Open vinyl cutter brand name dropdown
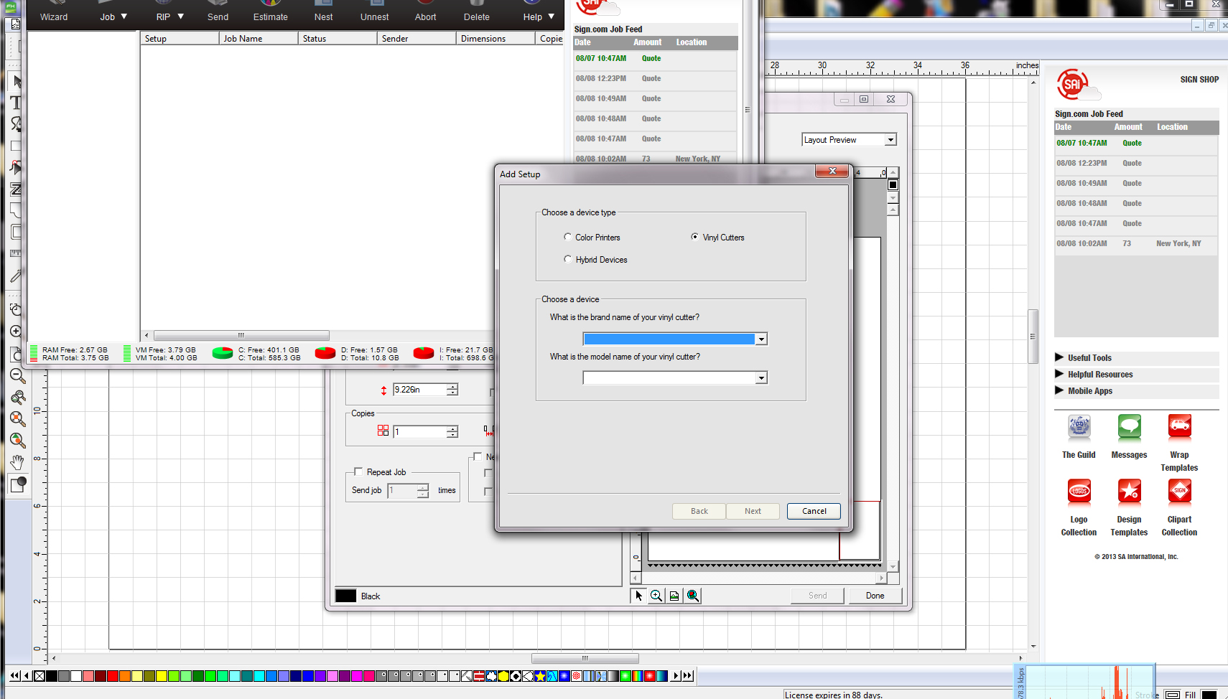Viewport: 1228px width, 699px height. coord(761,339)
